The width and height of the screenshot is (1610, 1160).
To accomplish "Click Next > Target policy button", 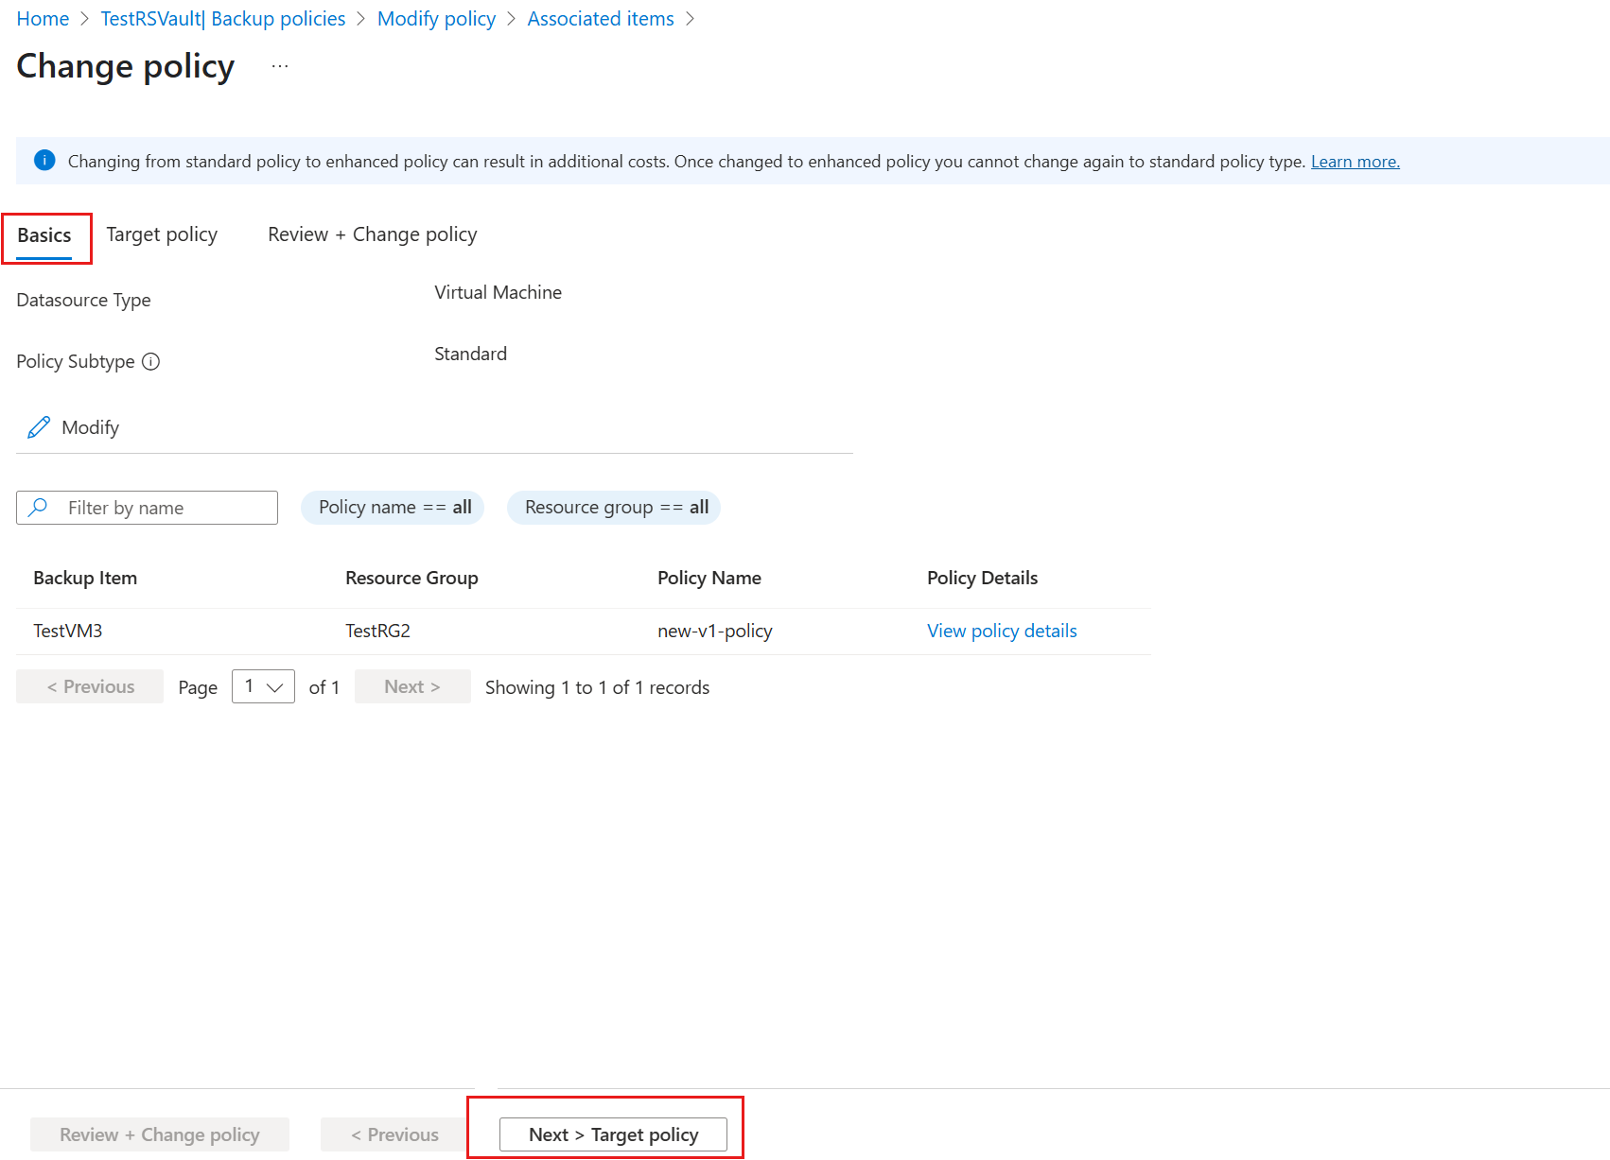I will (x=613, y=1134).
